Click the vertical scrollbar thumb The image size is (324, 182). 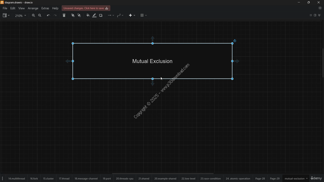click(x=323, y=63)
